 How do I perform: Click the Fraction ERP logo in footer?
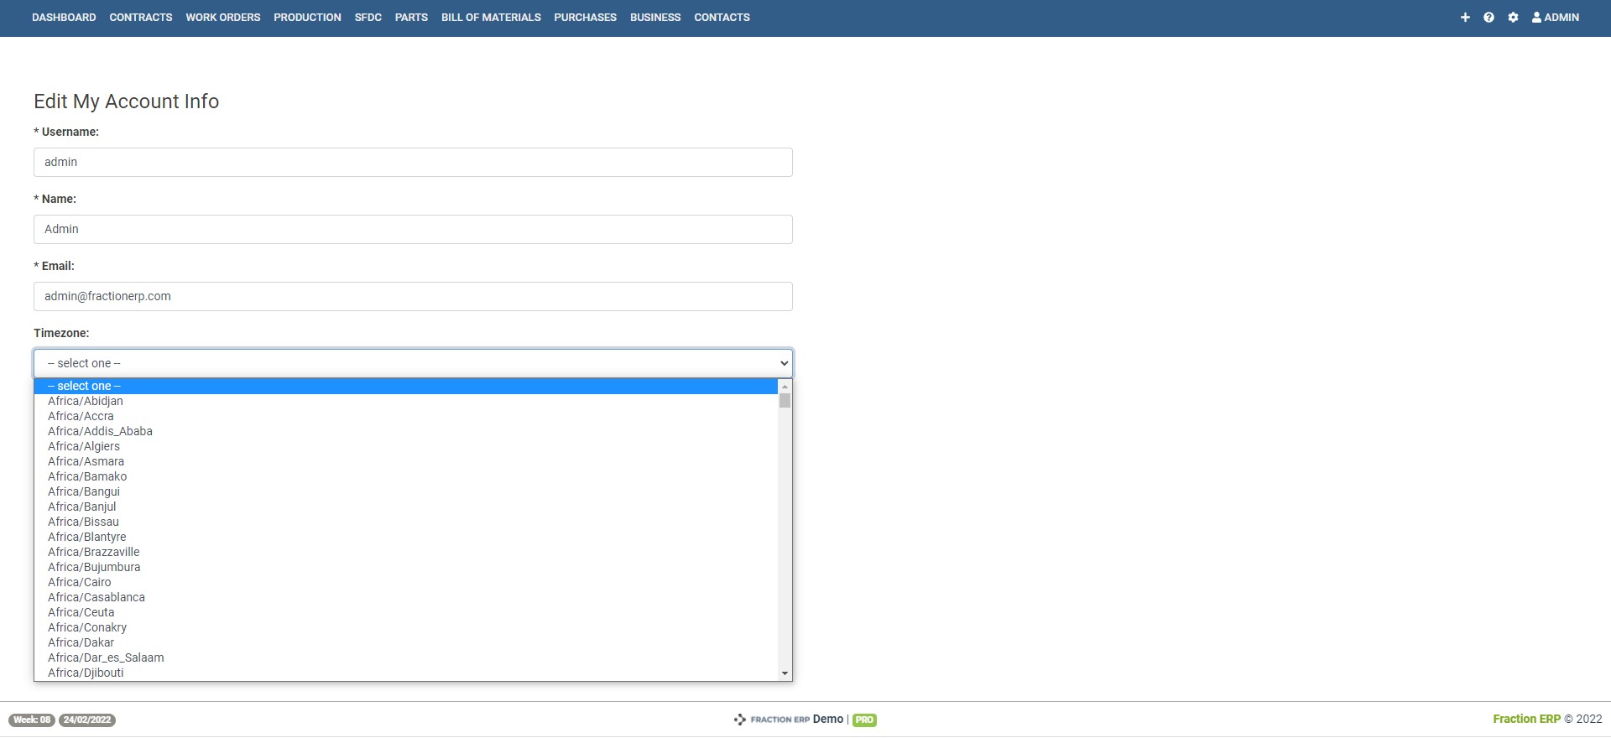772,720
